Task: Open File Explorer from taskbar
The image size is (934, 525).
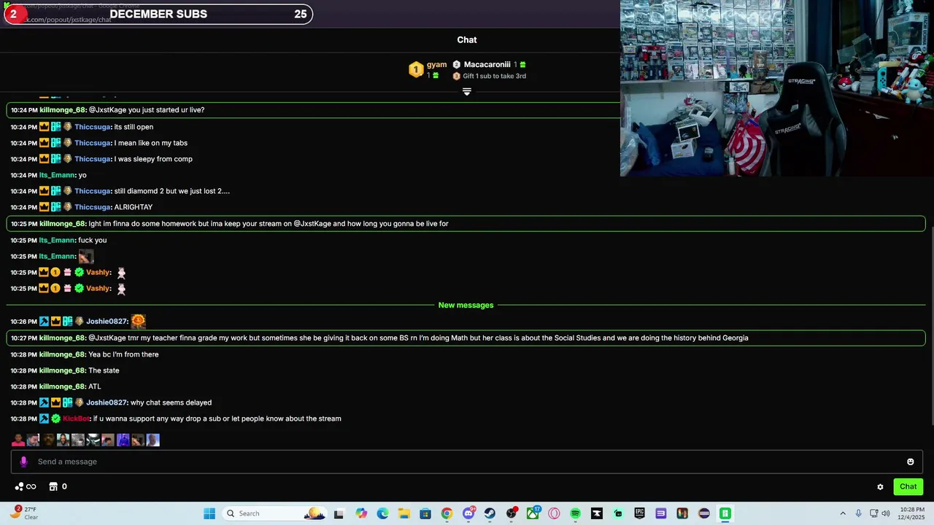Action: (x=404, y=513)
